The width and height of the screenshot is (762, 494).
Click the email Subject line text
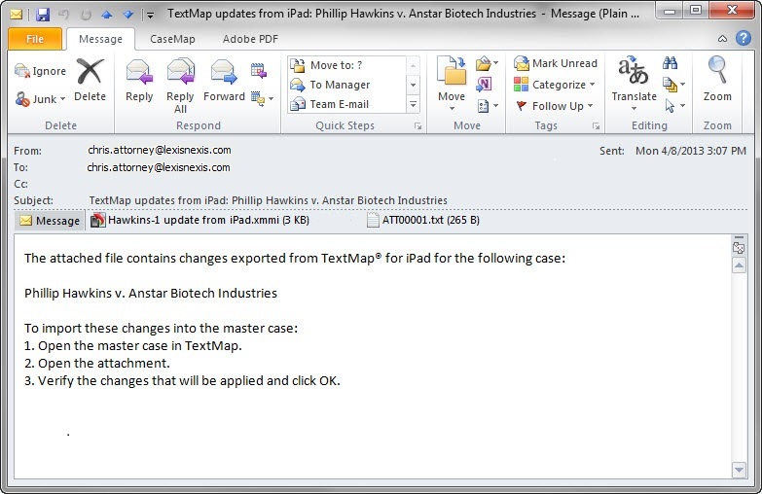(269, 200)
